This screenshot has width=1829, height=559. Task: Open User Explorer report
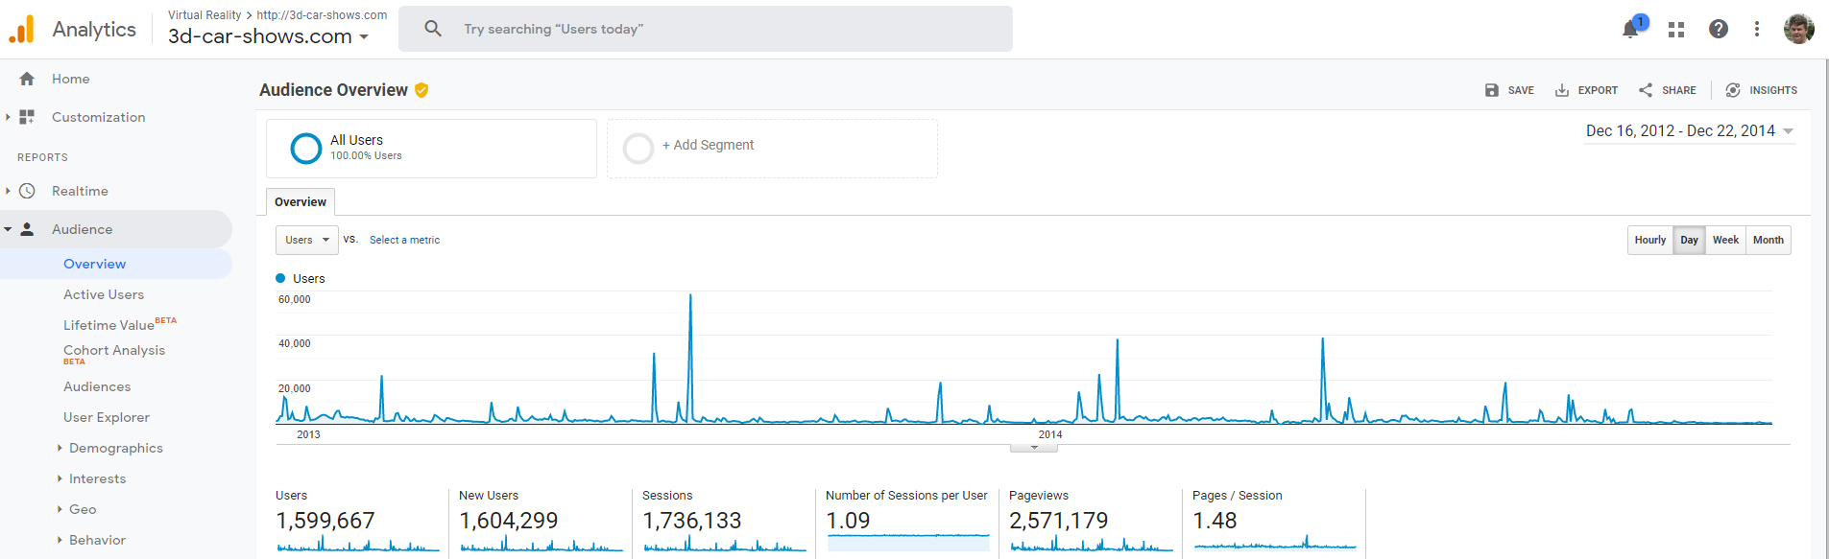point(107,417)
